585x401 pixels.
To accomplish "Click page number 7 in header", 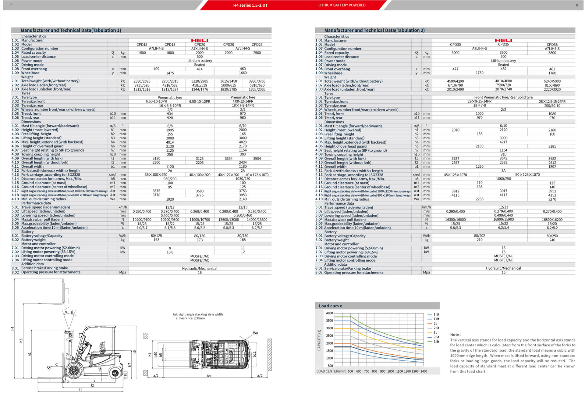I will tap(11, 5).
